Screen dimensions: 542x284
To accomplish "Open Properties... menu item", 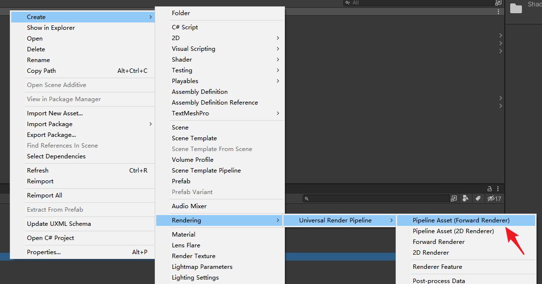I will (x=83, y=252).
